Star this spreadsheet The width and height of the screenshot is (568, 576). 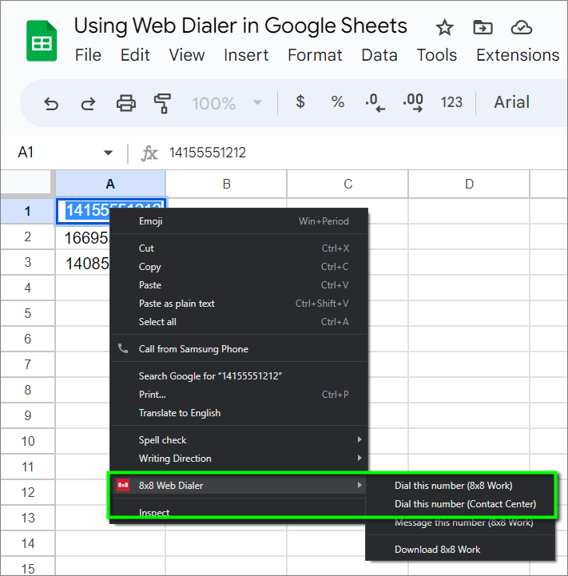click(x=444, y=28)
